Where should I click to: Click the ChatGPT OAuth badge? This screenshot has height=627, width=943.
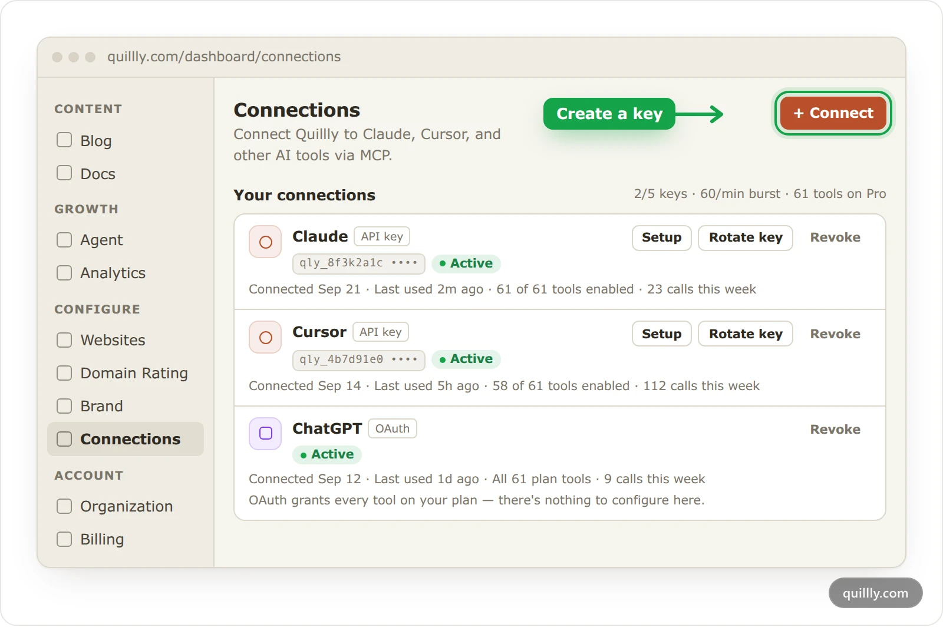point(393,428)
